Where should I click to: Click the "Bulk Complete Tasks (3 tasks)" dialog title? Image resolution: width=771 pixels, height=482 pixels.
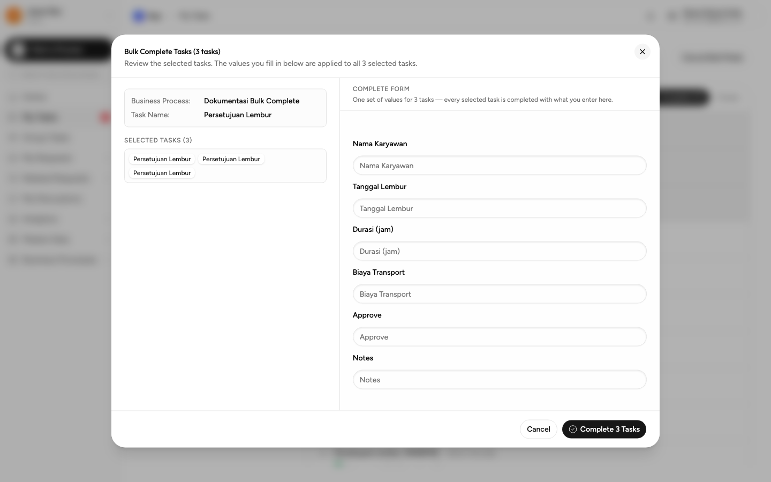click(172, 51)
